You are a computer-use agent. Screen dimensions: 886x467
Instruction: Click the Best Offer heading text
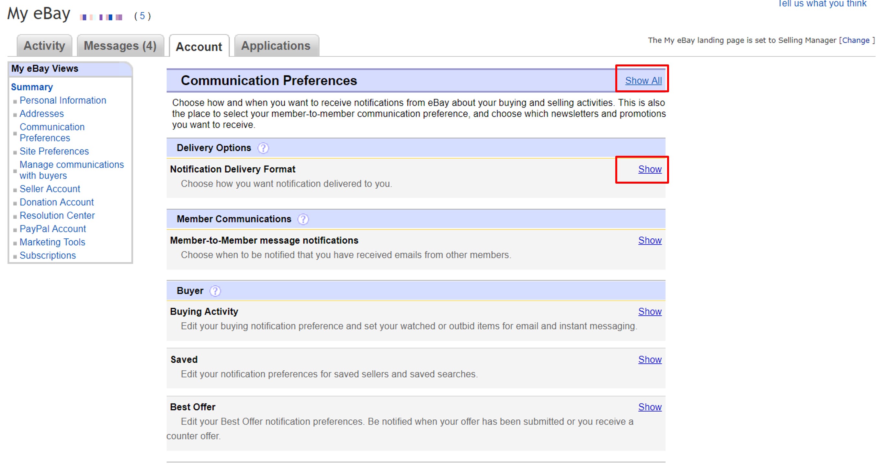pyautogui.click(x=193, y=407)
